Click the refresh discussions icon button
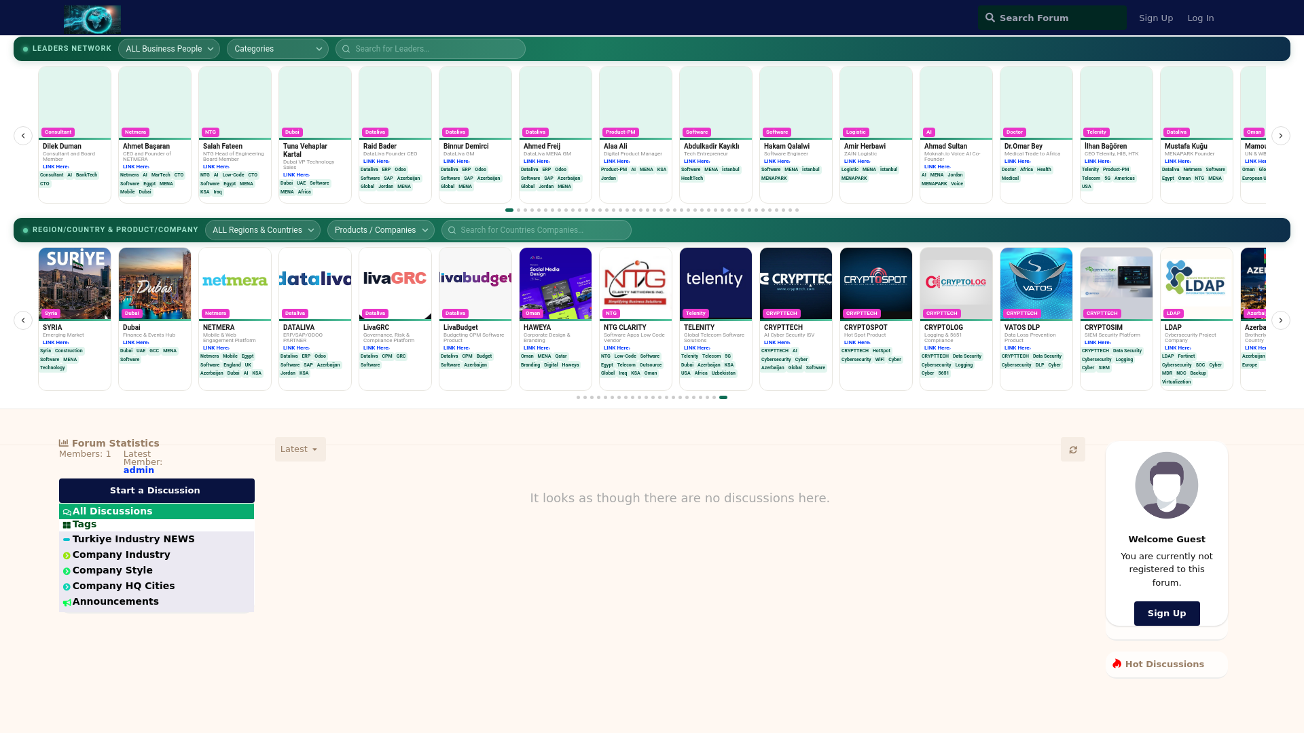The width and height of the screenshot is (1304, 733). (1073, 449)
